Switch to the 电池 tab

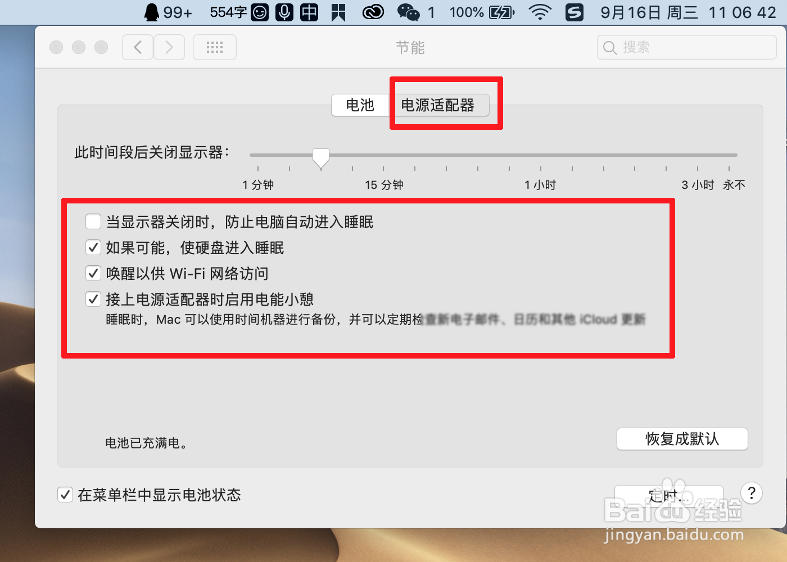pos(360,105)
